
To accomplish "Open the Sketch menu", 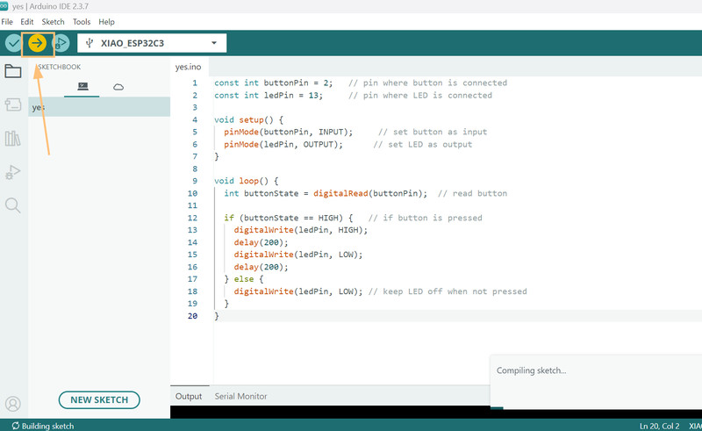I will [x=53, y=21].
